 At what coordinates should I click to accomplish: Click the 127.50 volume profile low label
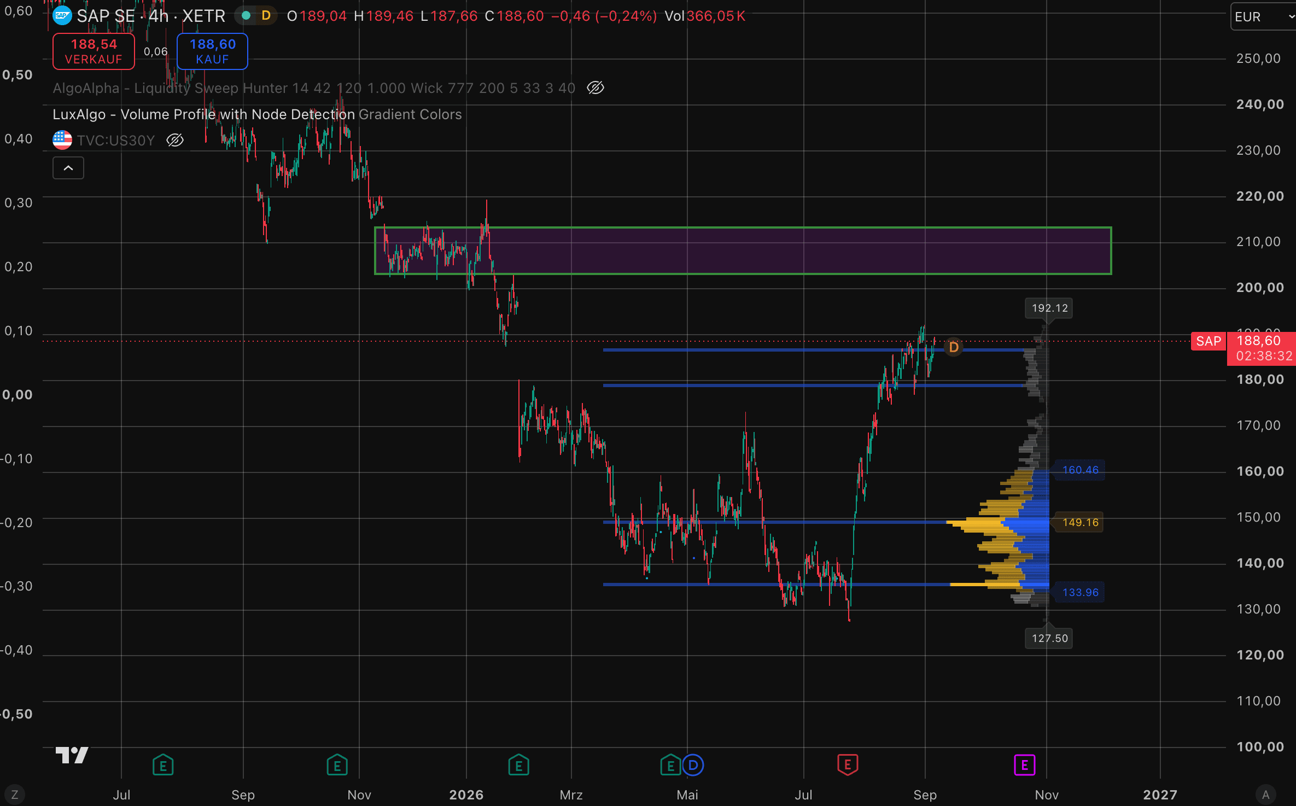tap(1049, 638)
